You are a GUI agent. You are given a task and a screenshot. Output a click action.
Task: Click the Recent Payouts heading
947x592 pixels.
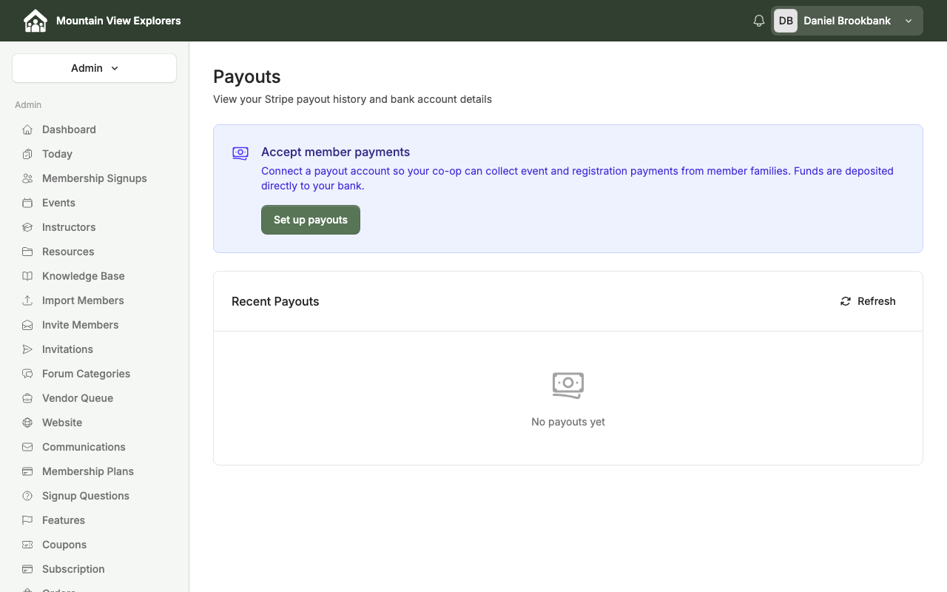275,301
